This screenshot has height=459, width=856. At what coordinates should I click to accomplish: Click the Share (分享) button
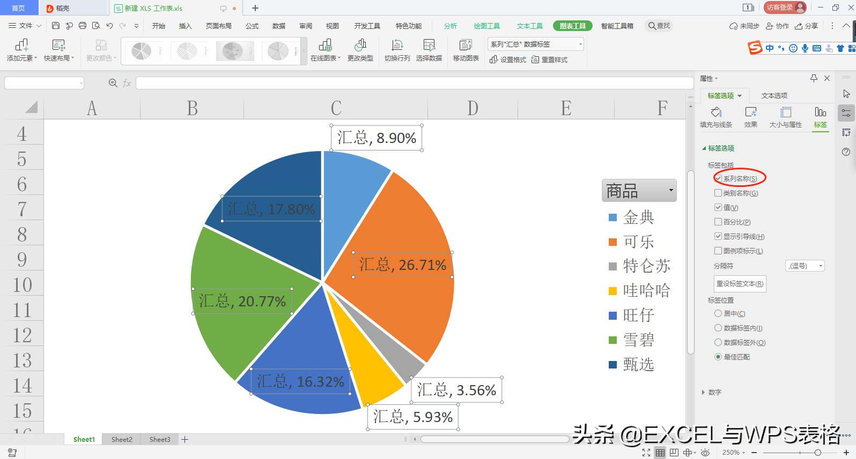coord(807,26)
